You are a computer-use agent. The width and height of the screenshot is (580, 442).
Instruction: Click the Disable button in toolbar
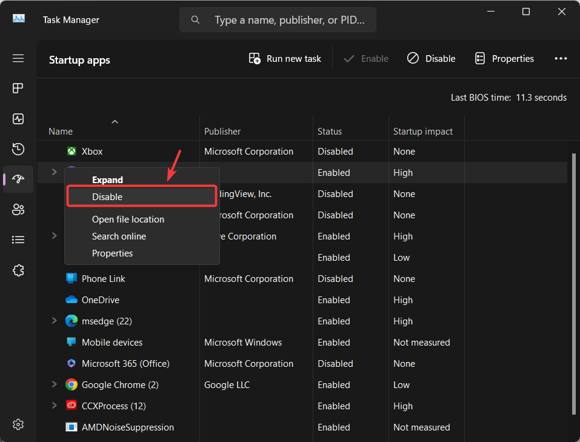pyautogui.click(x=431, y=59)
